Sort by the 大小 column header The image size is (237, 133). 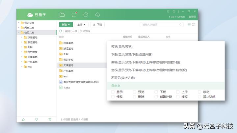click(x=168, y=37)
